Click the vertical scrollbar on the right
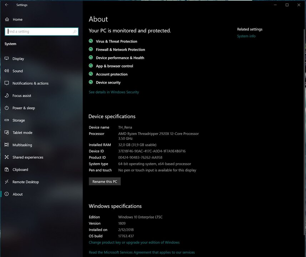Viewport: 306px width, 257px height. (305, 132)
